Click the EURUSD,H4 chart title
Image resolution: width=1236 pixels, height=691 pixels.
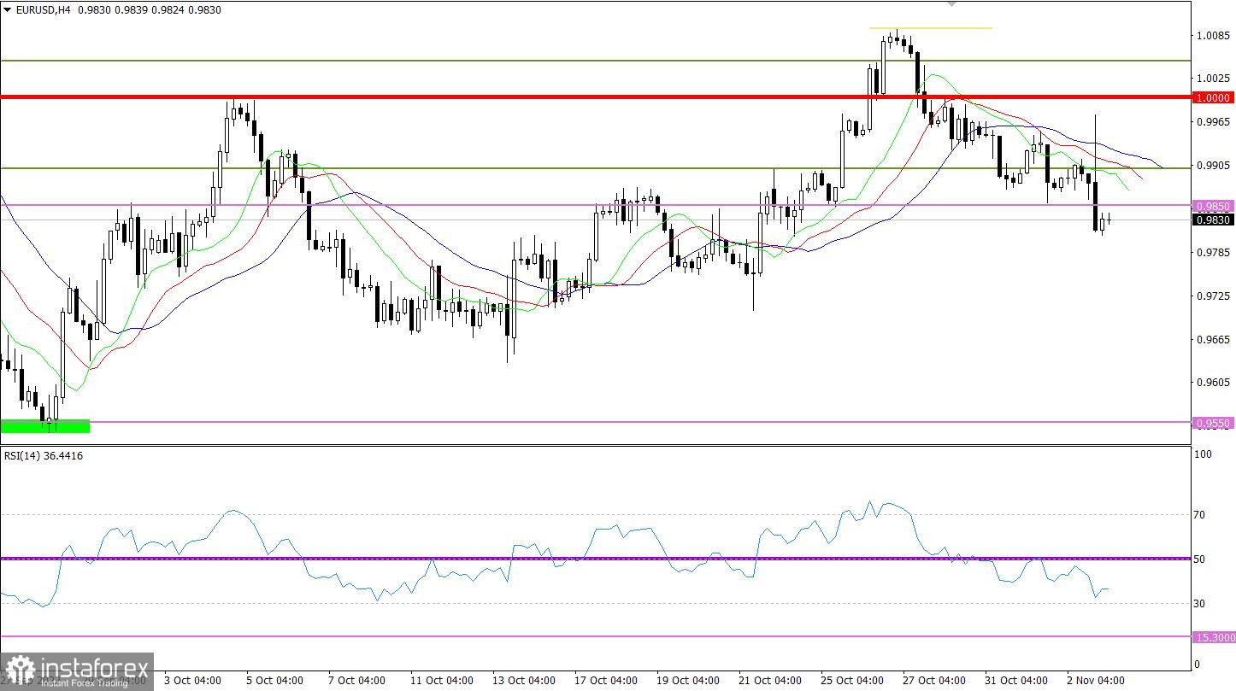42,9
